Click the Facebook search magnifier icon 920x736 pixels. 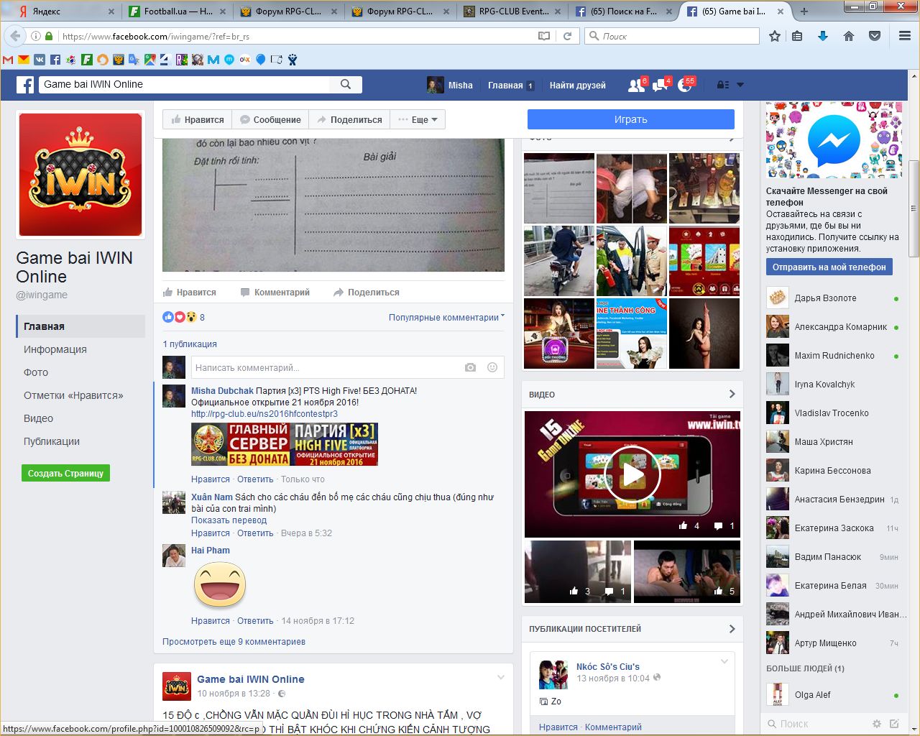[346, 84]
